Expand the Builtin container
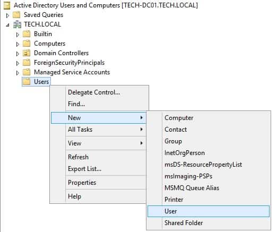This screenshot has width=277, height=232. (18, 35)
